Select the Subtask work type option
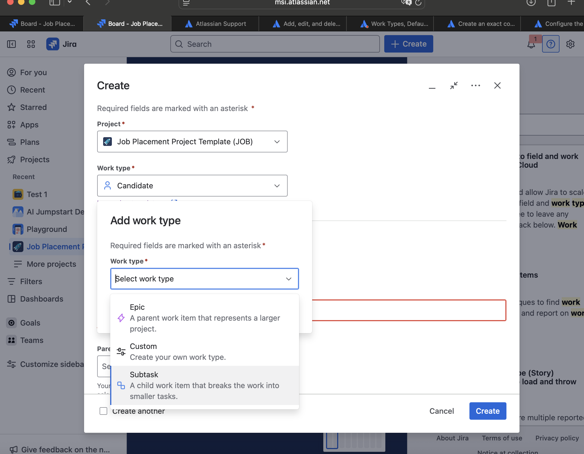This screenshot has height=454, width=584. pyautogui.click(x=204, y=385)
